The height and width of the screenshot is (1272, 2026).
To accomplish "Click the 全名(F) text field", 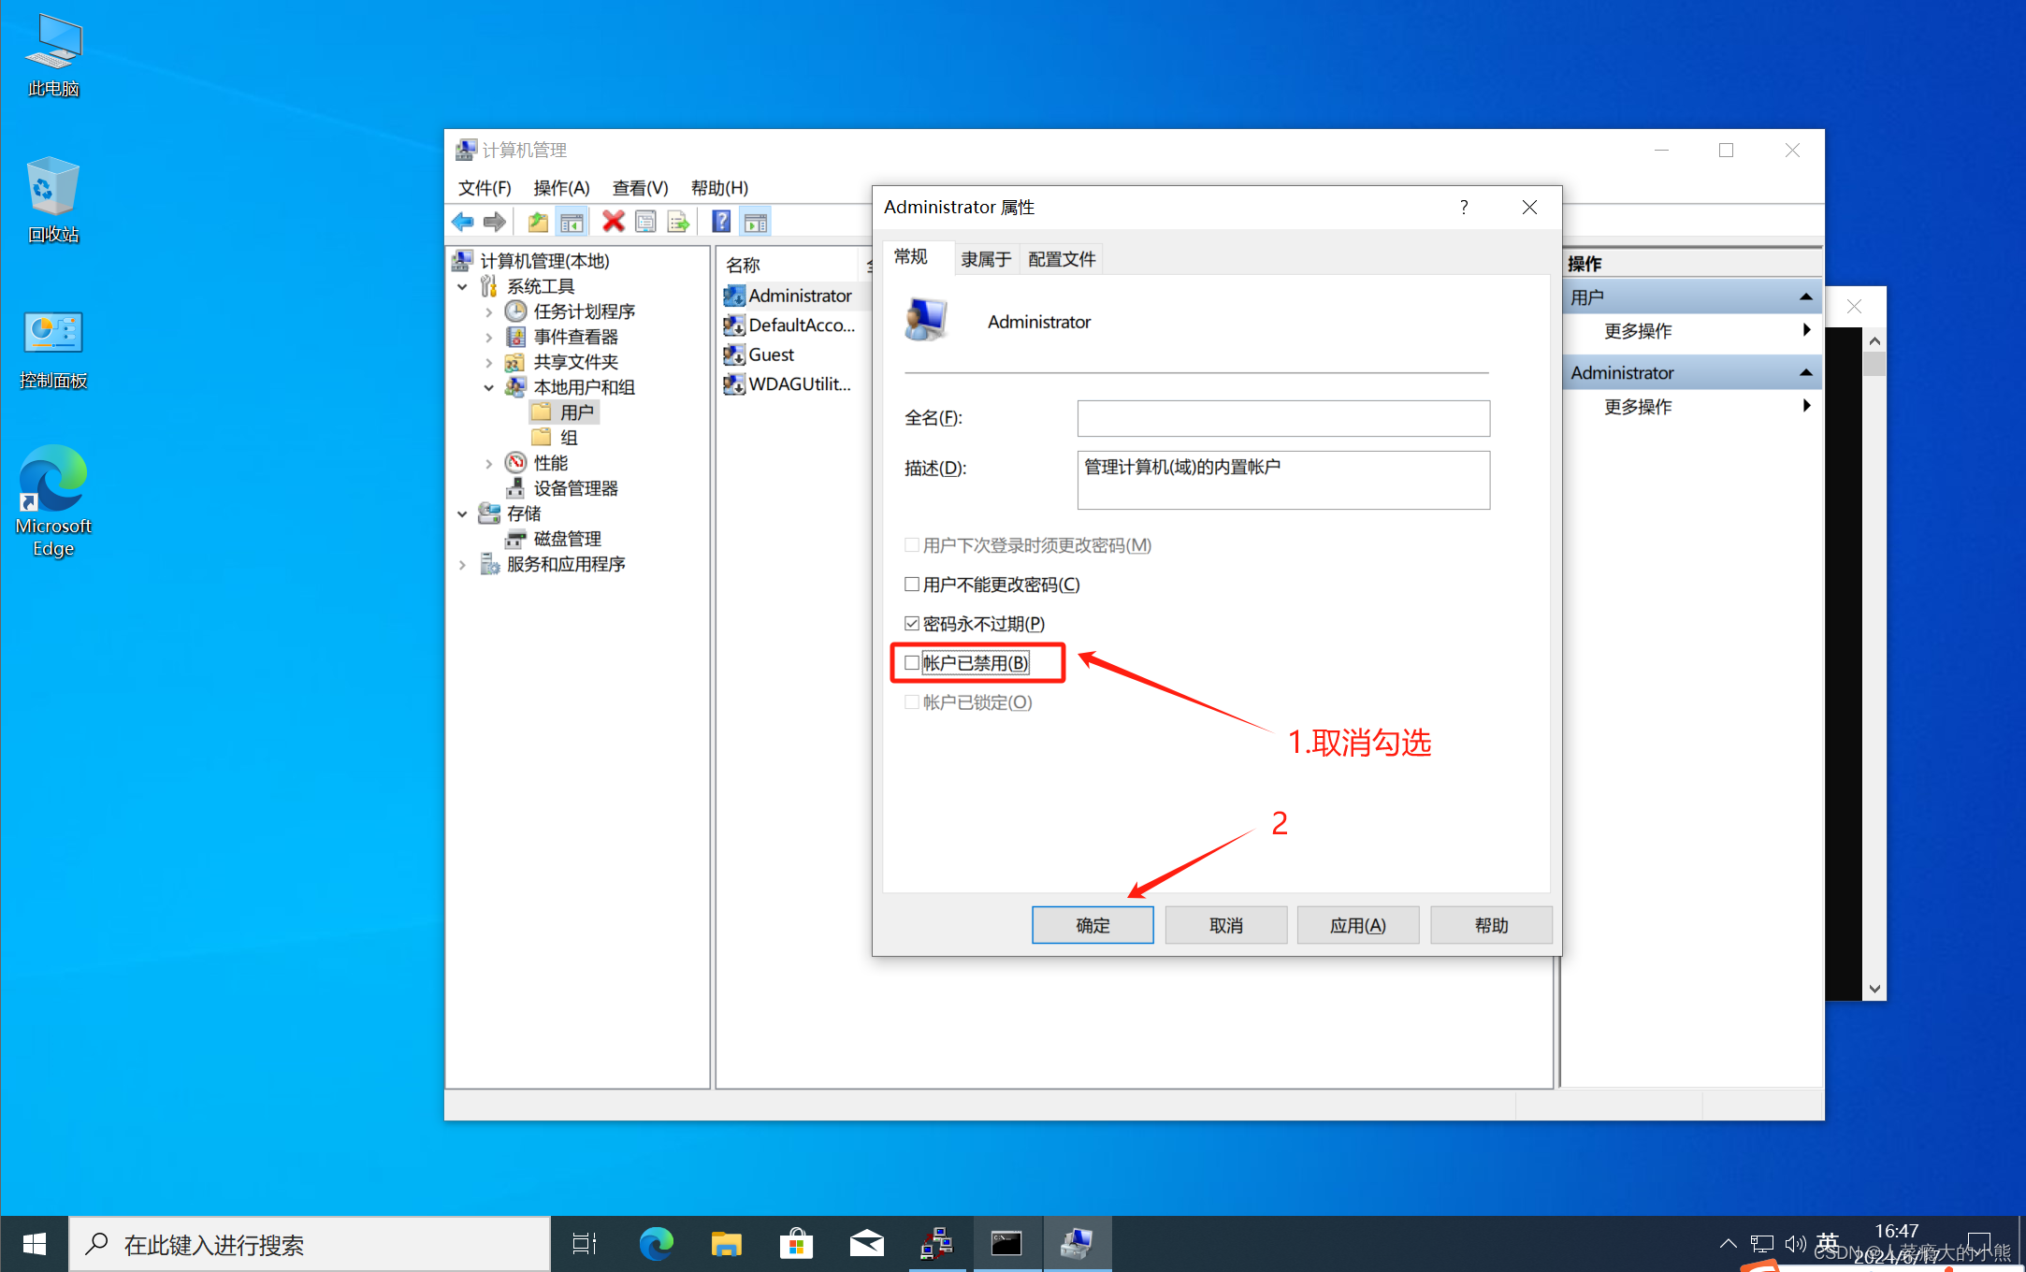I will [x=1282, y=418].
